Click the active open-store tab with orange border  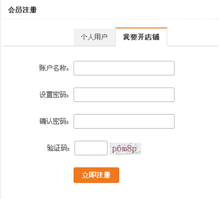point(141,37)
